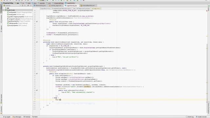Open the Gradle Console
The height and width of the screenshot is (118, 210).
coord(201,117)
